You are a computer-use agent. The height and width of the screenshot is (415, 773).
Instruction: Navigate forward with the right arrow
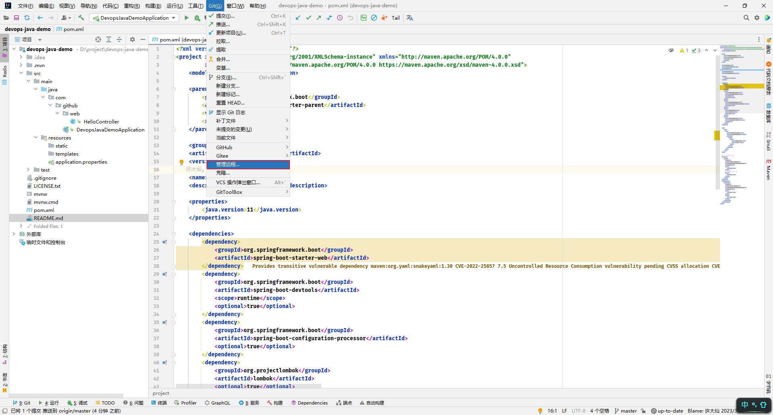pos(51,18)
